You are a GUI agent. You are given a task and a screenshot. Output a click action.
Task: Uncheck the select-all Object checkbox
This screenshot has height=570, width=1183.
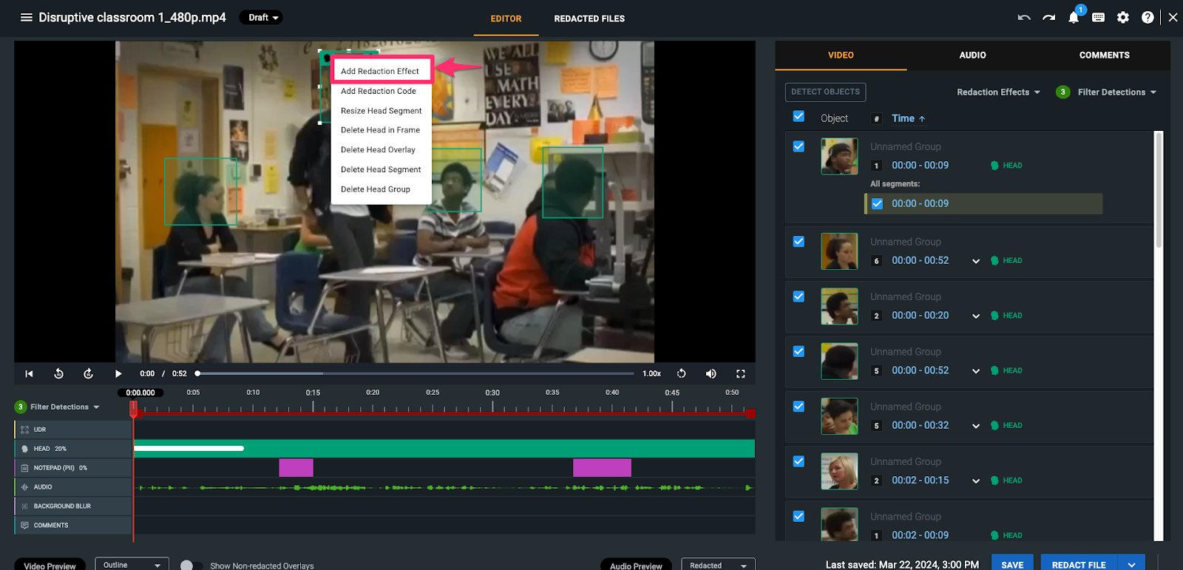pos(799,117)
